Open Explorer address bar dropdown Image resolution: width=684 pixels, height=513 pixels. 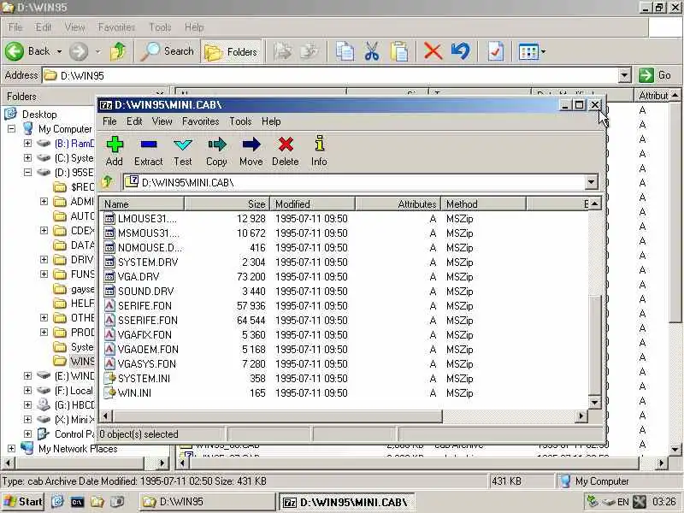pos(624,75)
